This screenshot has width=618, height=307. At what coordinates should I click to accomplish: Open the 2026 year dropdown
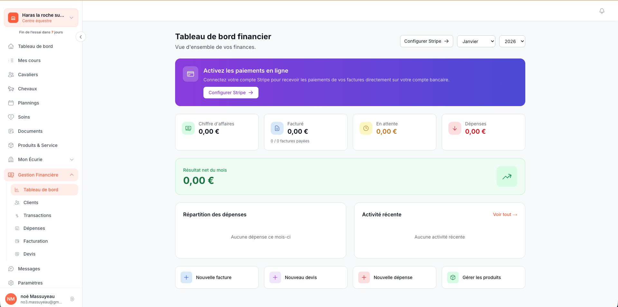point(512,41)
